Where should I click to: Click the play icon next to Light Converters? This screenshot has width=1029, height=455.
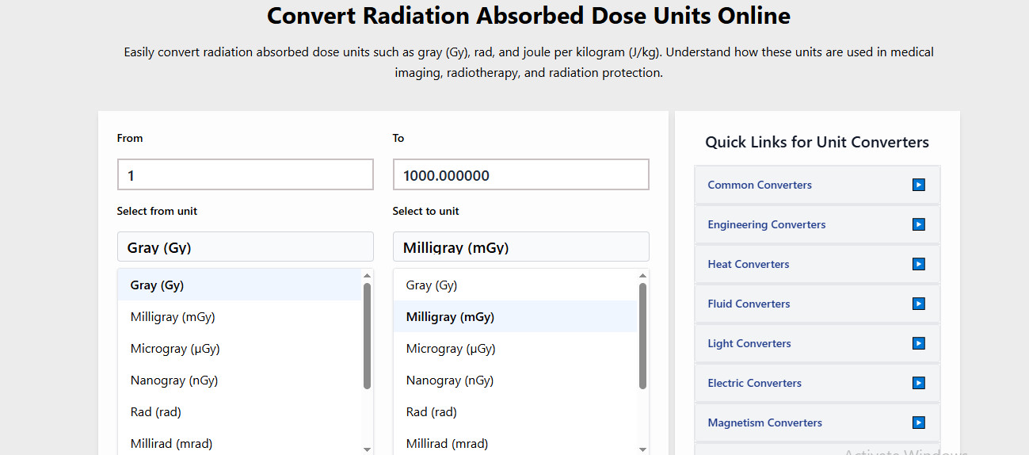918,343
